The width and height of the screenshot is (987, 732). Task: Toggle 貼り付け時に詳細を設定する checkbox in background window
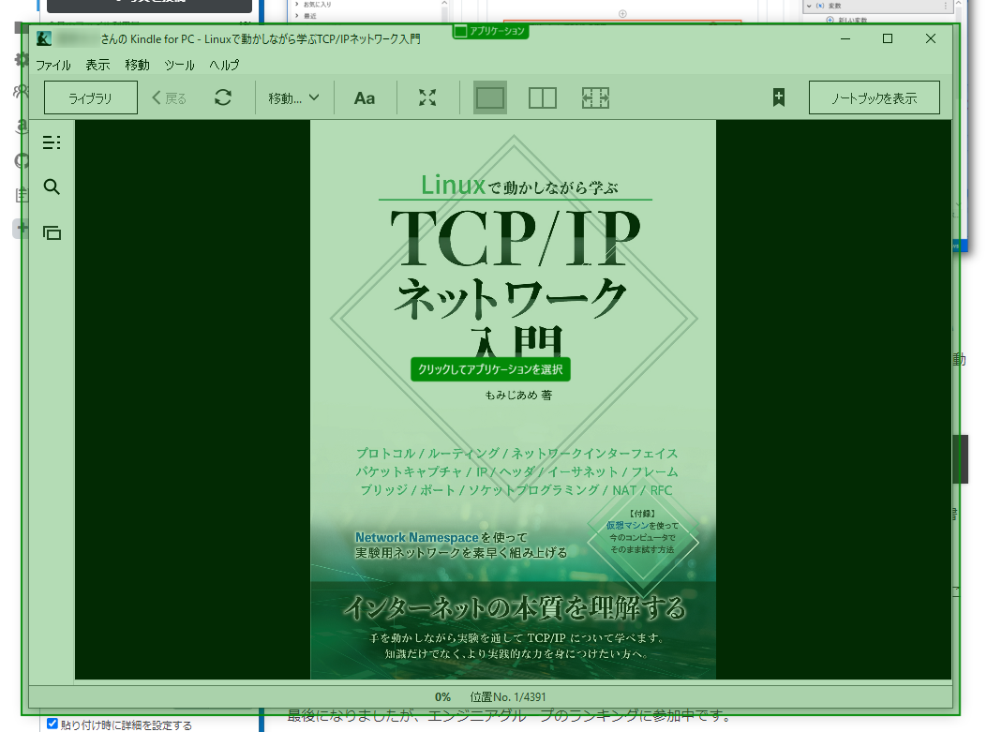click(52, 724)
